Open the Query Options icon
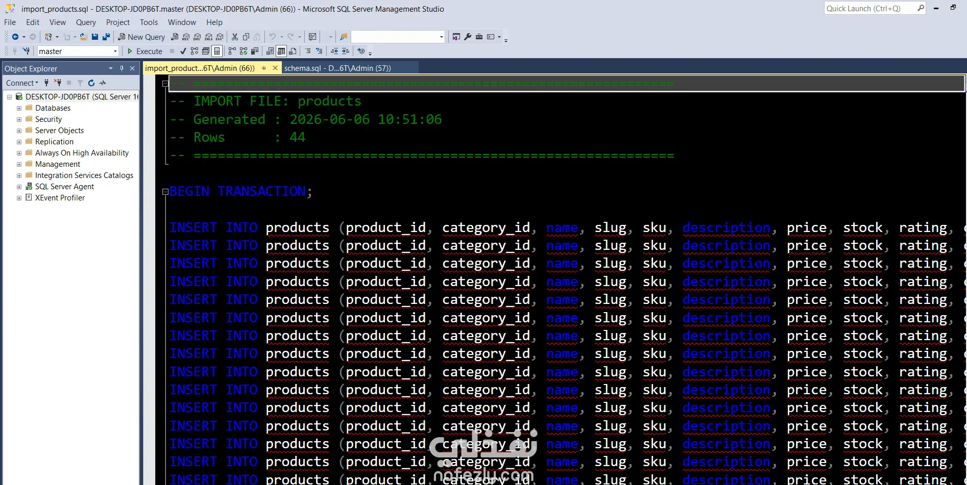 (206, 51)
